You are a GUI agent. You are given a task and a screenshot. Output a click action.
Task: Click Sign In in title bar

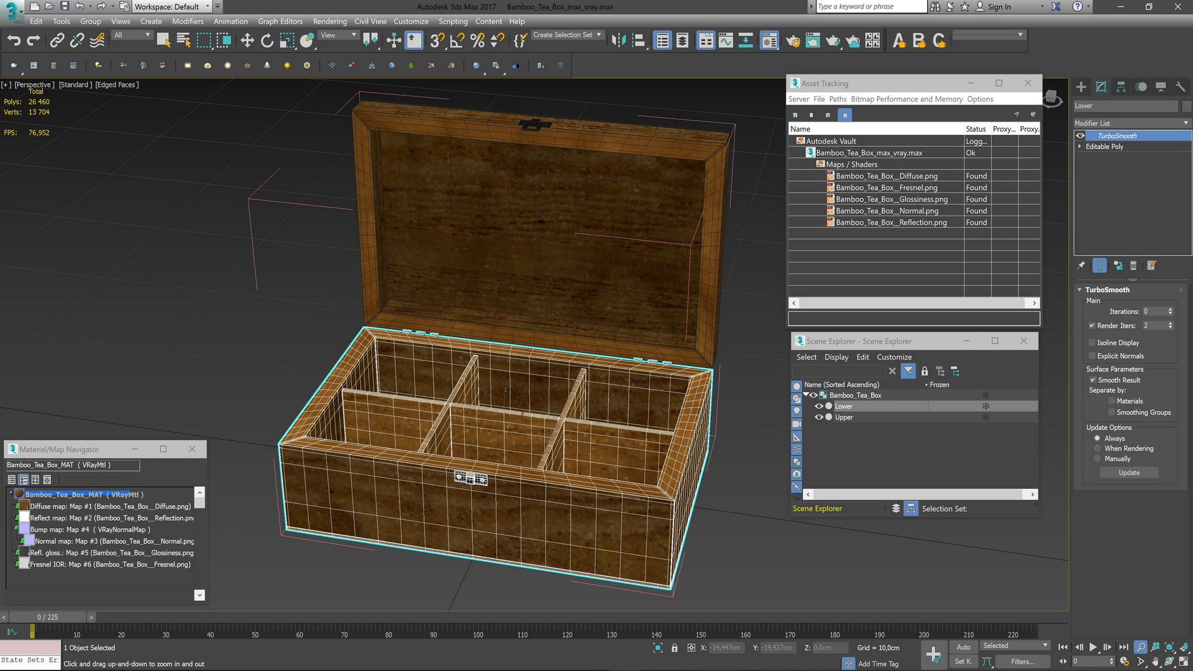pos(999,7)
